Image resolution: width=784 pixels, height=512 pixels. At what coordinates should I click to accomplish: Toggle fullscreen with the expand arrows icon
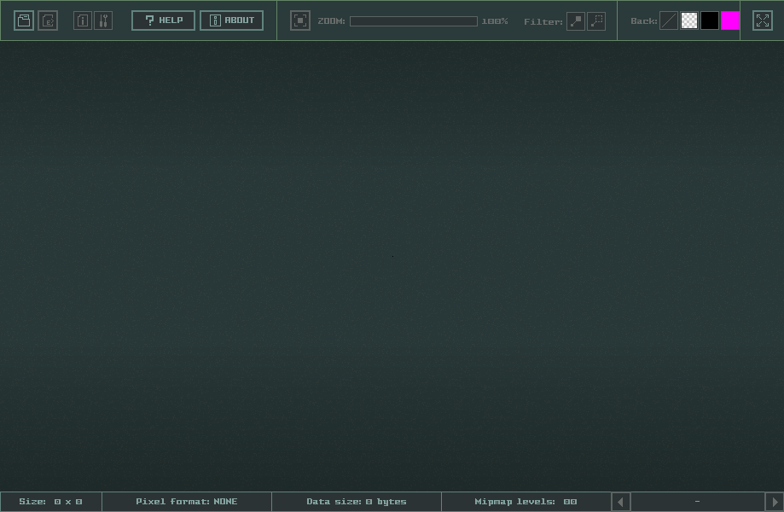[x=763, y=20]
